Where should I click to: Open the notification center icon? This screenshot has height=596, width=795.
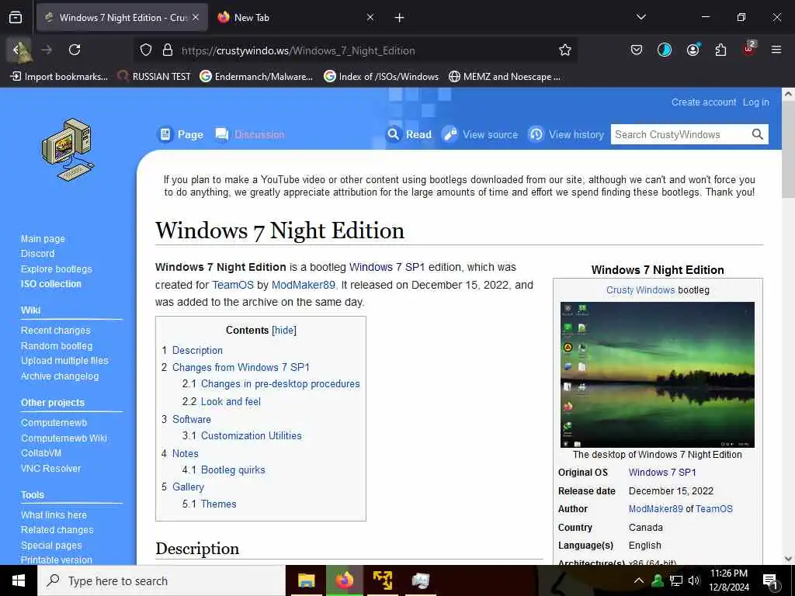[771, 581]
